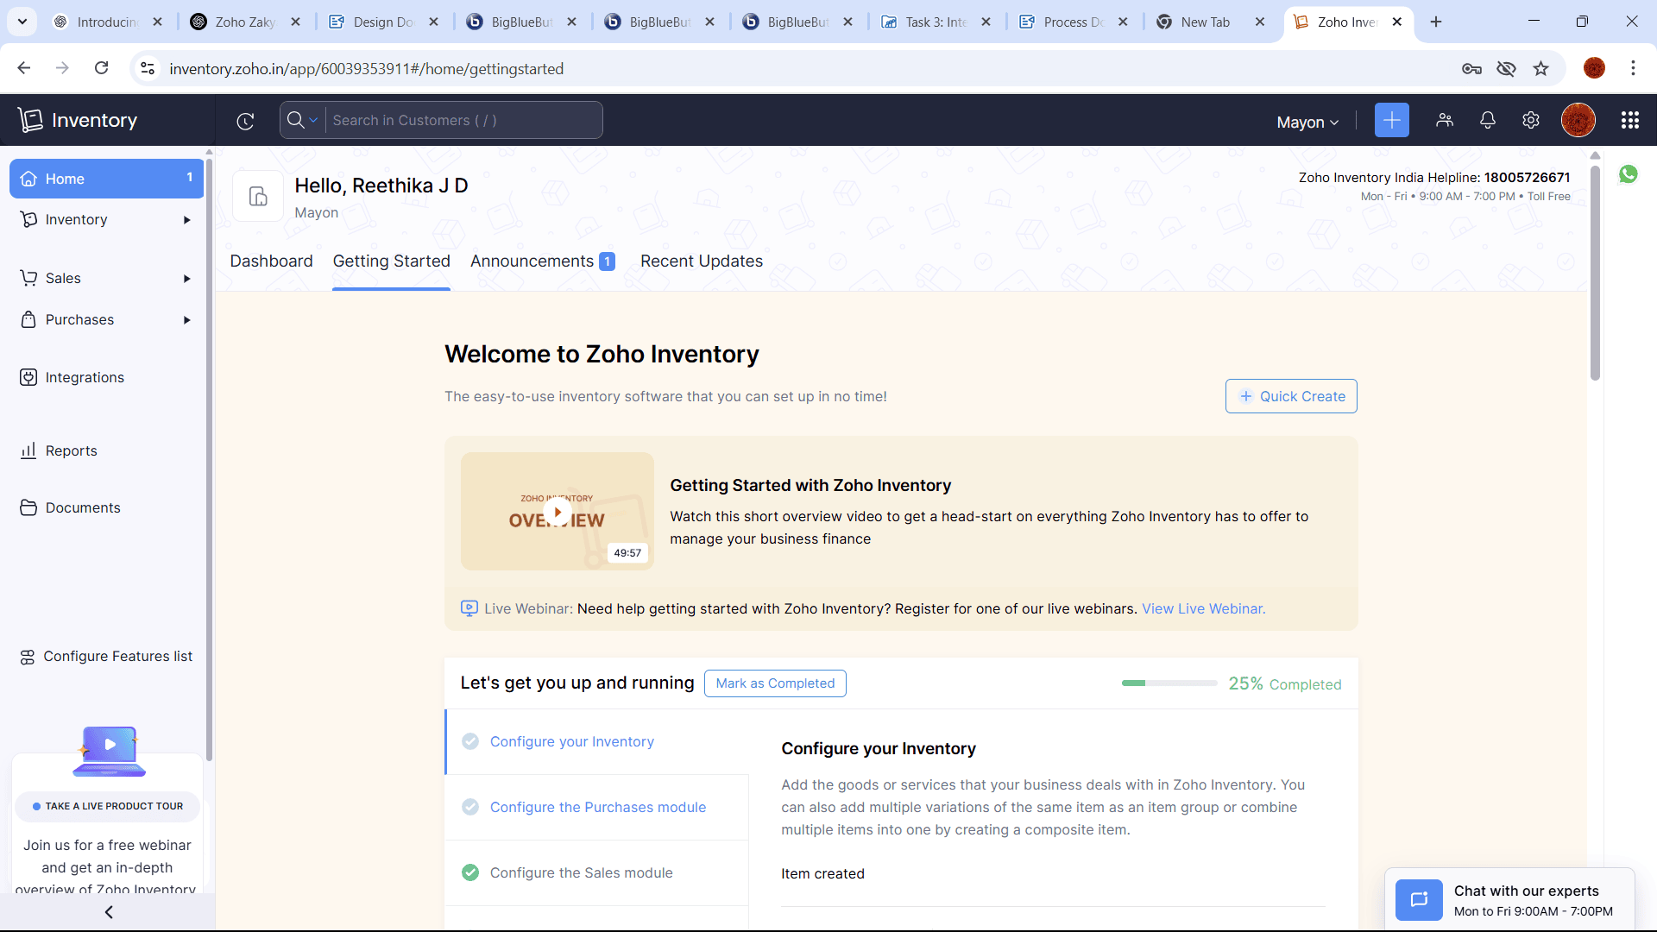Bookmark this page with star icon
The height and width of the screenshot is (932, 1657).
pyautogui.click(x=1541, y=68)
